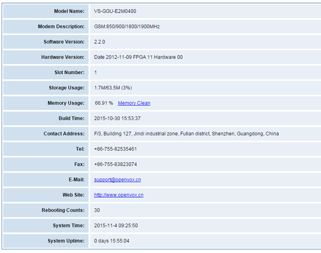Viewport: 321px width, 253px height.
Task: Click the Fax: label
Action: point(79,164)
